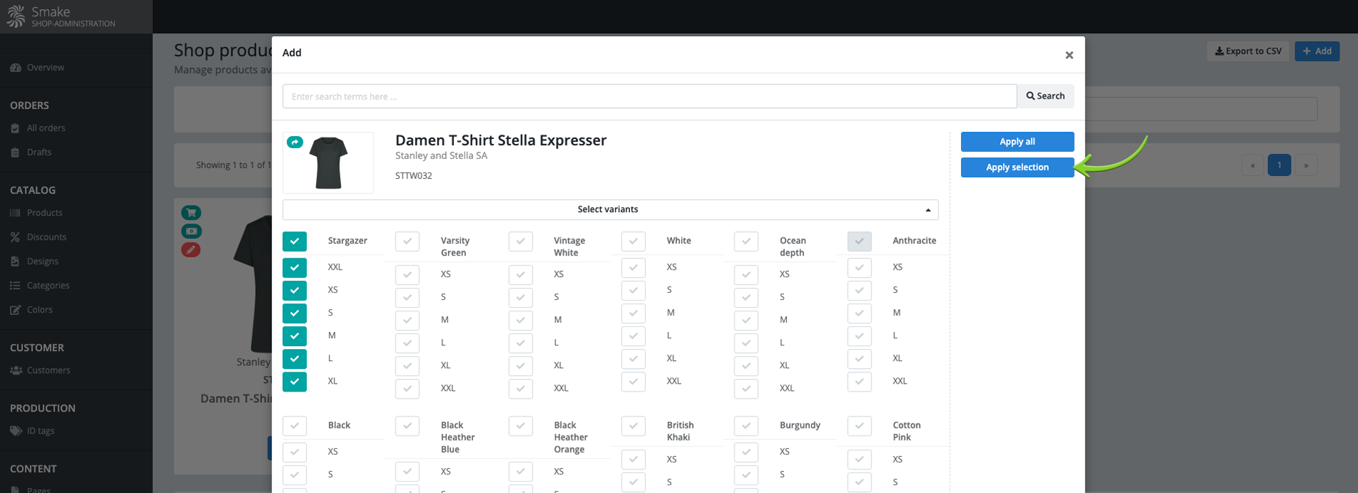Click the money icon on product card
The image size is (1358, 493).
pos(191,231)
